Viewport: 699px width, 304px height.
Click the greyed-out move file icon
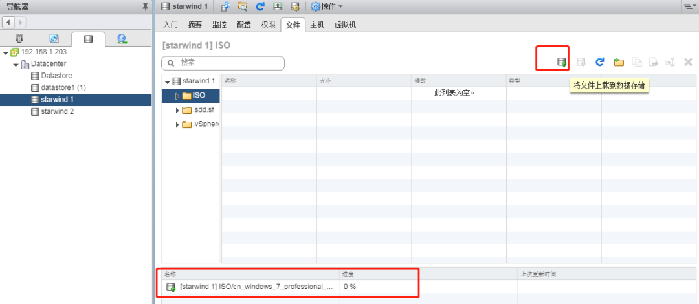tap(654, 62)
